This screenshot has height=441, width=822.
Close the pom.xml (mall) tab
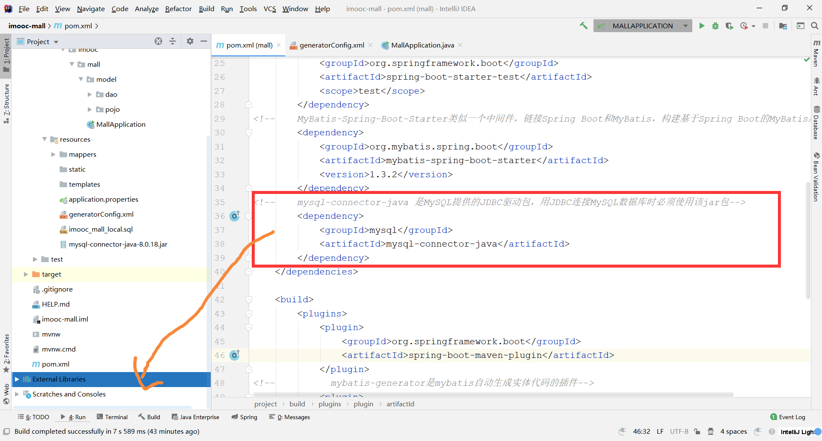(279, 45)
